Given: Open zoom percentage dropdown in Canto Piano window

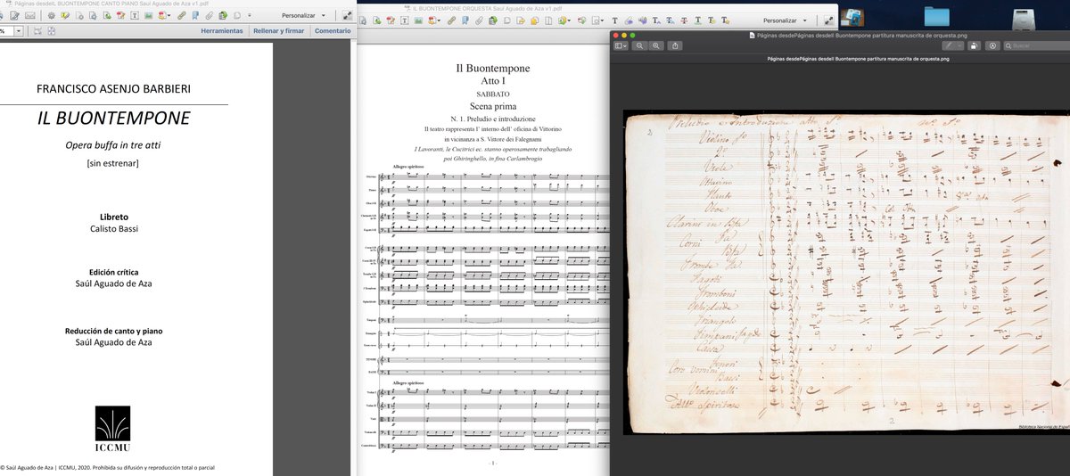Looking at the screenshot, I should 19,30.
